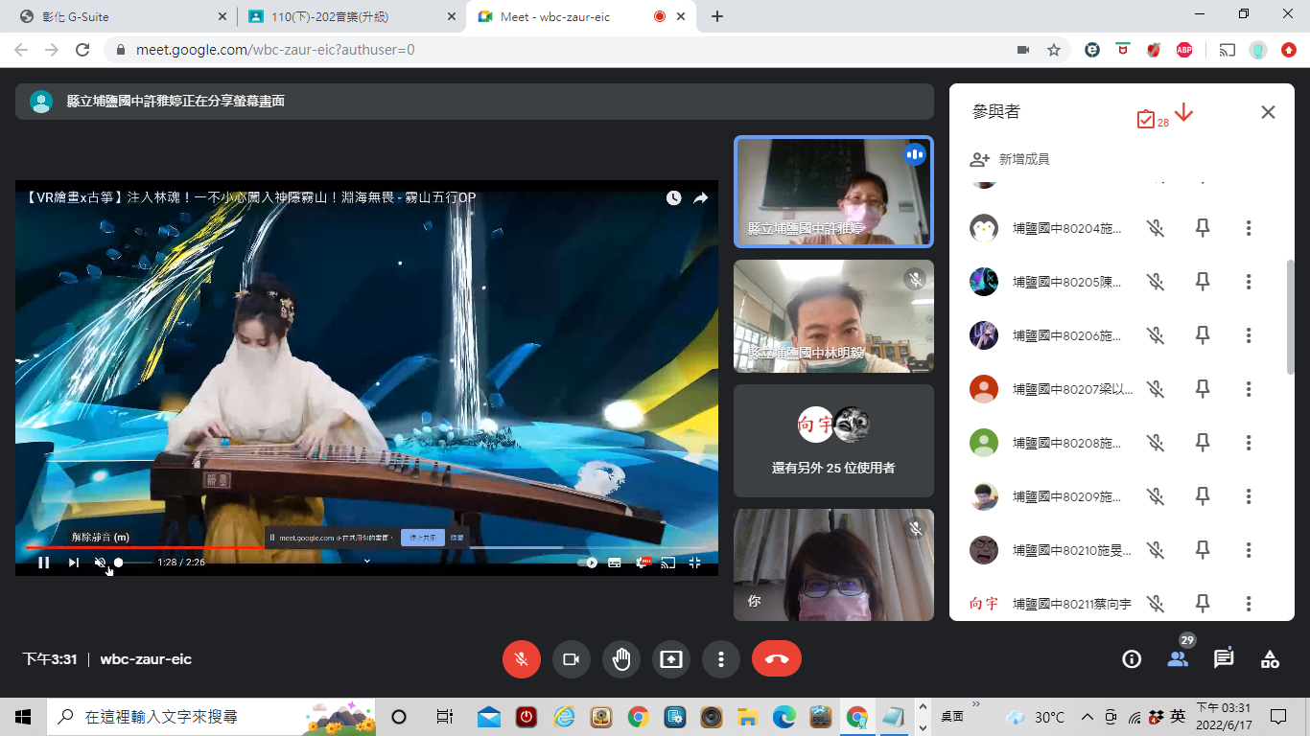This screenshot has width=1310, height=736.
Task: Open the activities icon
Action: tap(1270, 659)
